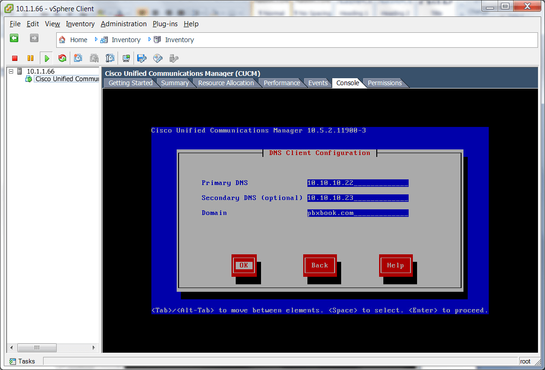Open the Edit menu
This screenshot has height=370, width=545.
pos(33,23)
